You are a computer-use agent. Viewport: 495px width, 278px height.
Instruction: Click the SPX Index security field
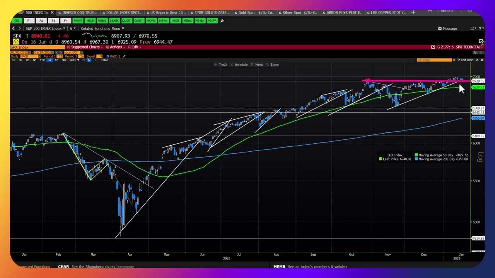pyautogui.click(x=38, y=47)
